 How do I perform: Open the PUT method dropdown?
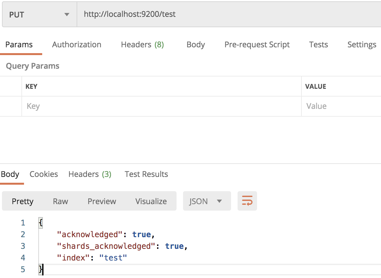[39, 15]
